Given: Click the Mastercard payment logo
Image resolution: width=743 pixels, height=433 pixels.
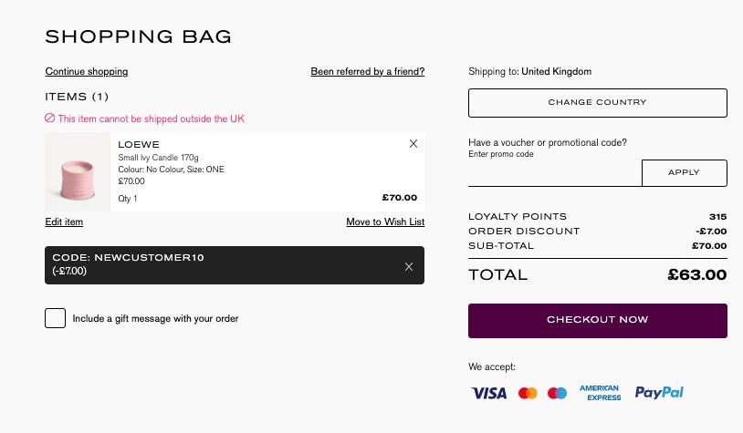Looking at the screenshot, I should [x=528, y=393].
